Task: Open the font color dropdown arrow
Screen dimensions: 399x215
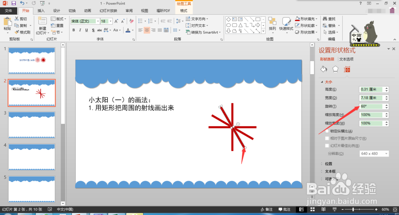Action: [x=133, y=30]
